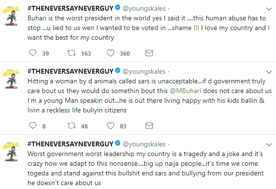Open dropdown arrow on the first tweet

pos(269,9)
